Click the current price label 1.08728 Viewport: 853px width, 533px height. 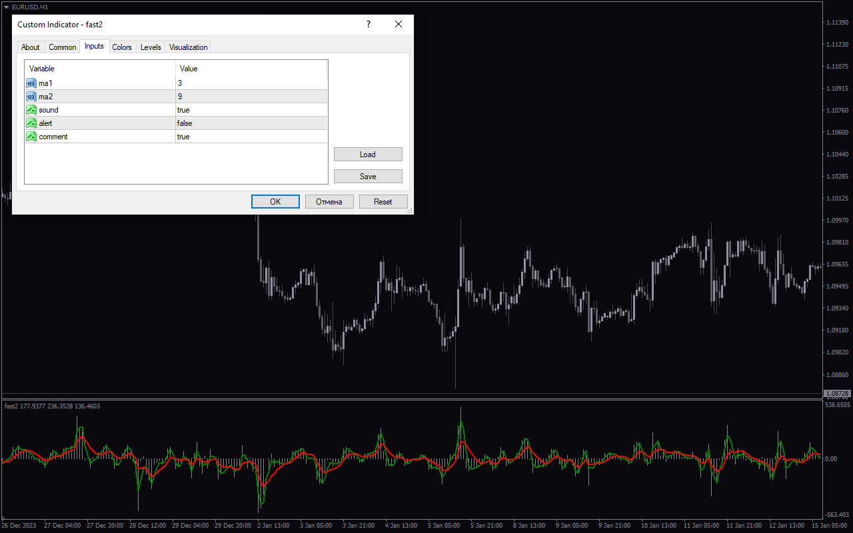click(836, 394)
